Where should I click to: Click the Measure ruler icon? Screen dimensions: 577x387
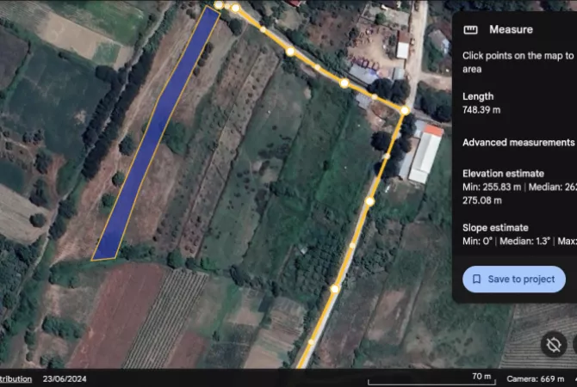470,29
